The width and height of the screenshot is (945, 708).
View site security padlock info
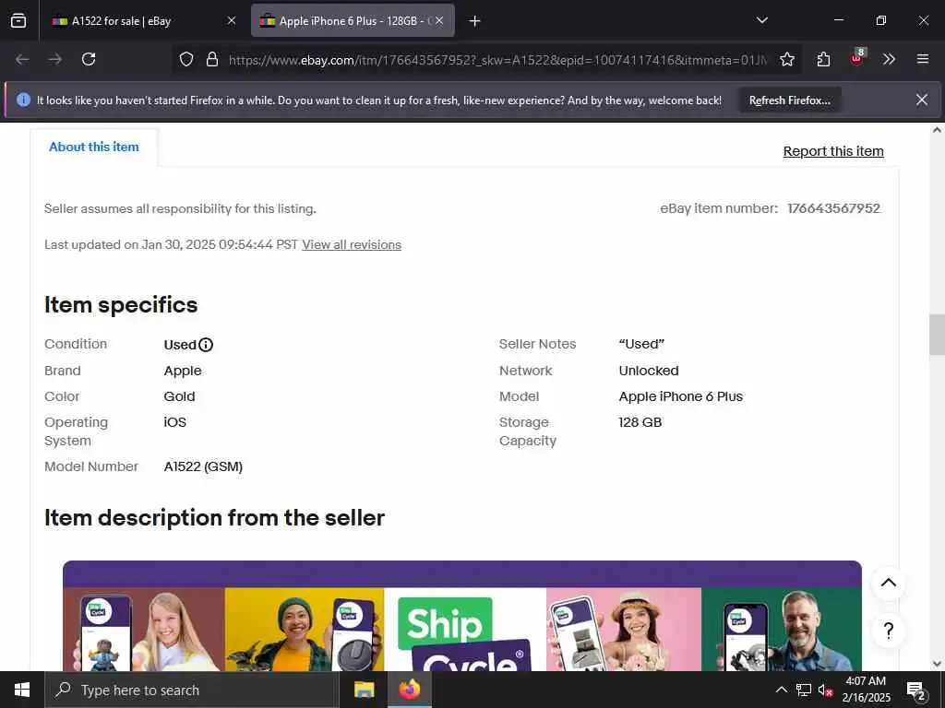coord(212,59)
